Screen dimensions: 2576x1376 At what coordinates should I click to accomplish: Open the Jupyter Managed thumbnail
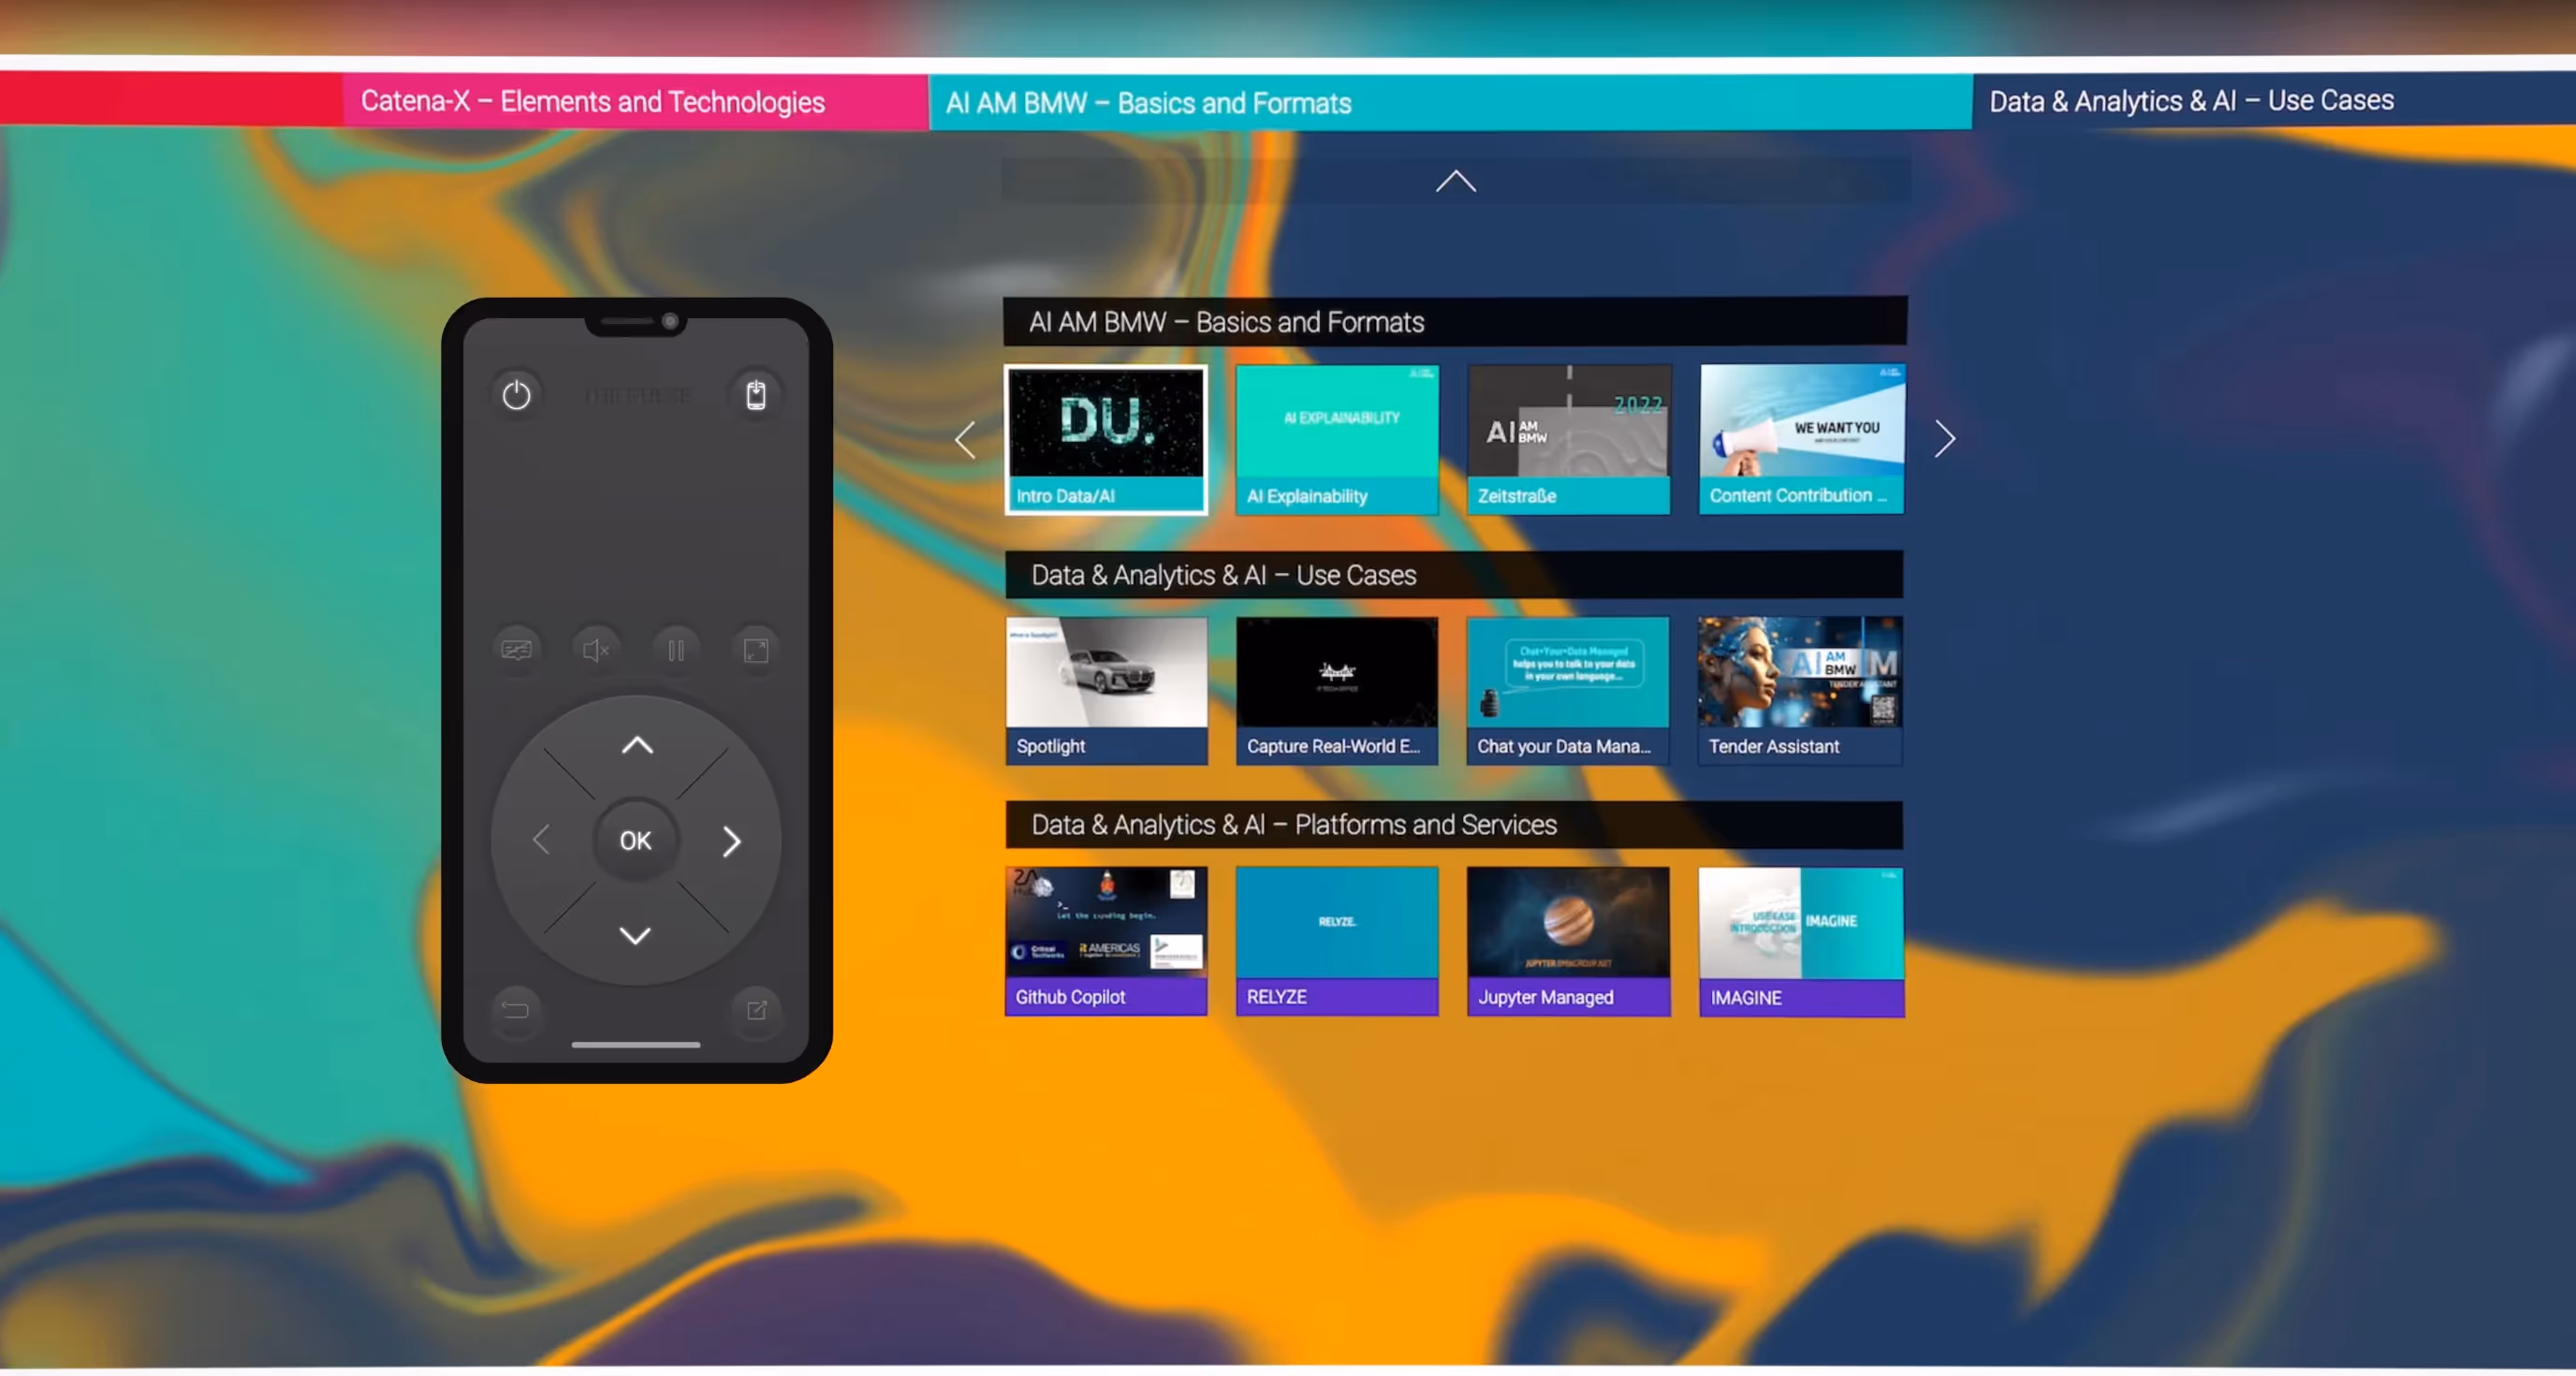(1568, 941)
